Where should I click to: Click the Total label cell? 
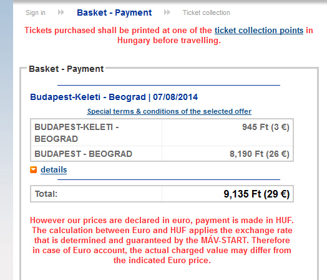[96, 194]
